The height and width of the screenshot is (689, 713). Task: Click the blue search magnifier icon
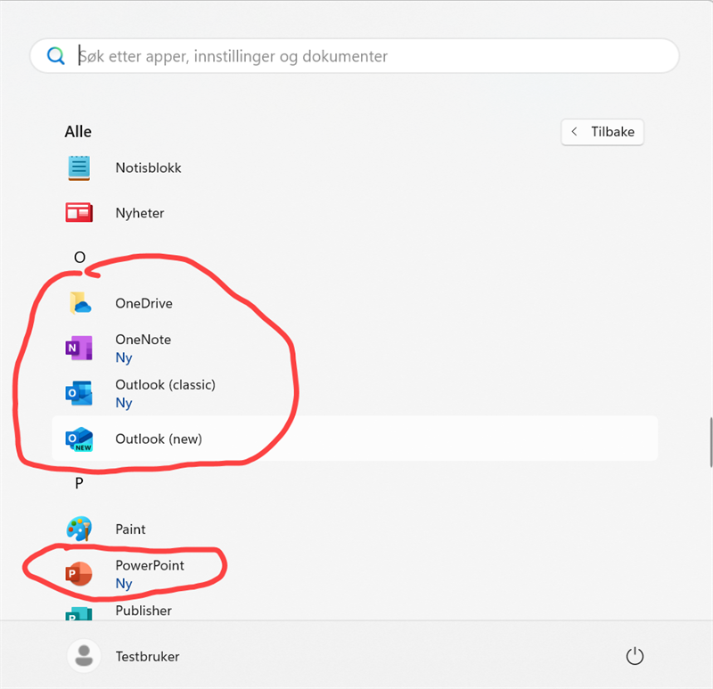56,55
